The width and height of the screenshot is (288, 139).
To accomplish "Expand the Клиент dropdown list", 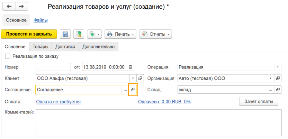I will (133, 78).
